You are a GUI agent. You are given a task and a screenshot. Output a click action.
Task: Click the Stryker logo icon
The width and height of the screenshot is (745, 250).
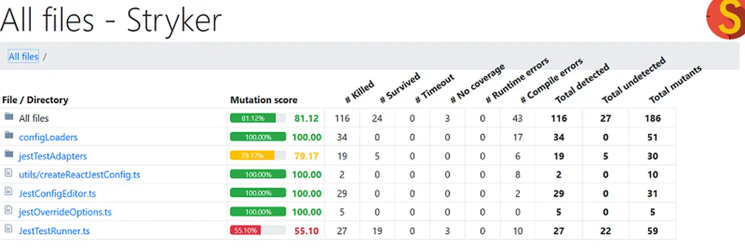(x=726, y=19)
